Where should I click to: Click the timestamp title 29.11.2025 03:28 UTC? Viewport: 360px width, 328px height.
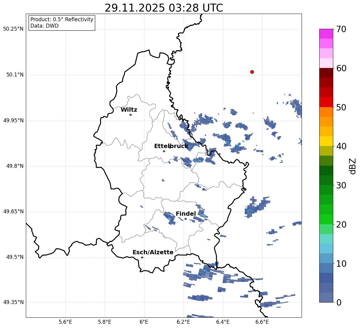click(164, 8)
